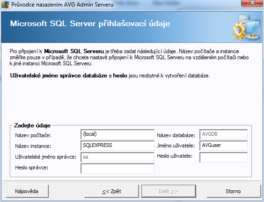Click the 'Heslo správce:' label

[x=32, y=167]
